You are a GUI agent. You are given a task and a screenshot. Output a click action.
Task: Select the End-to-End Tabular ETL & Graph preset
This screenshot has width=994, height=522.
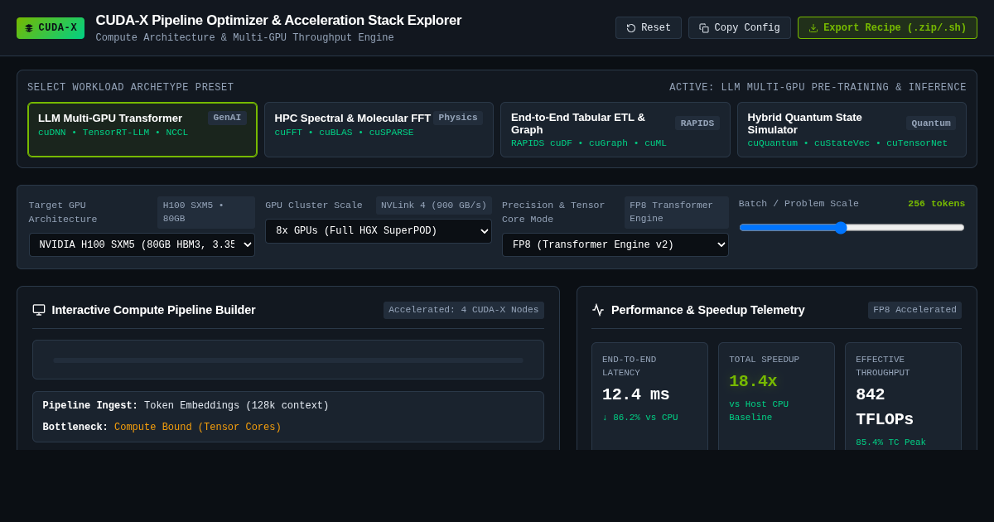pyautogui.click(x=615, y=130)
